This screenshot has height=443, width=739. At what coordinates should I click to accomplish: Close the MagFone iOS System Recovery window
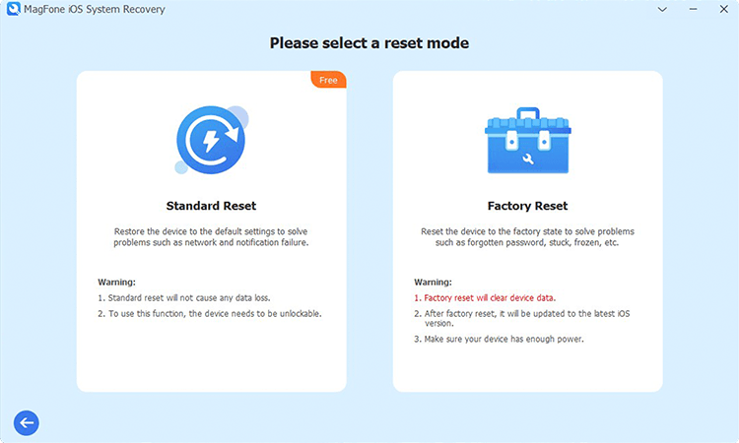pyautogui.click(x=724, y=9)
